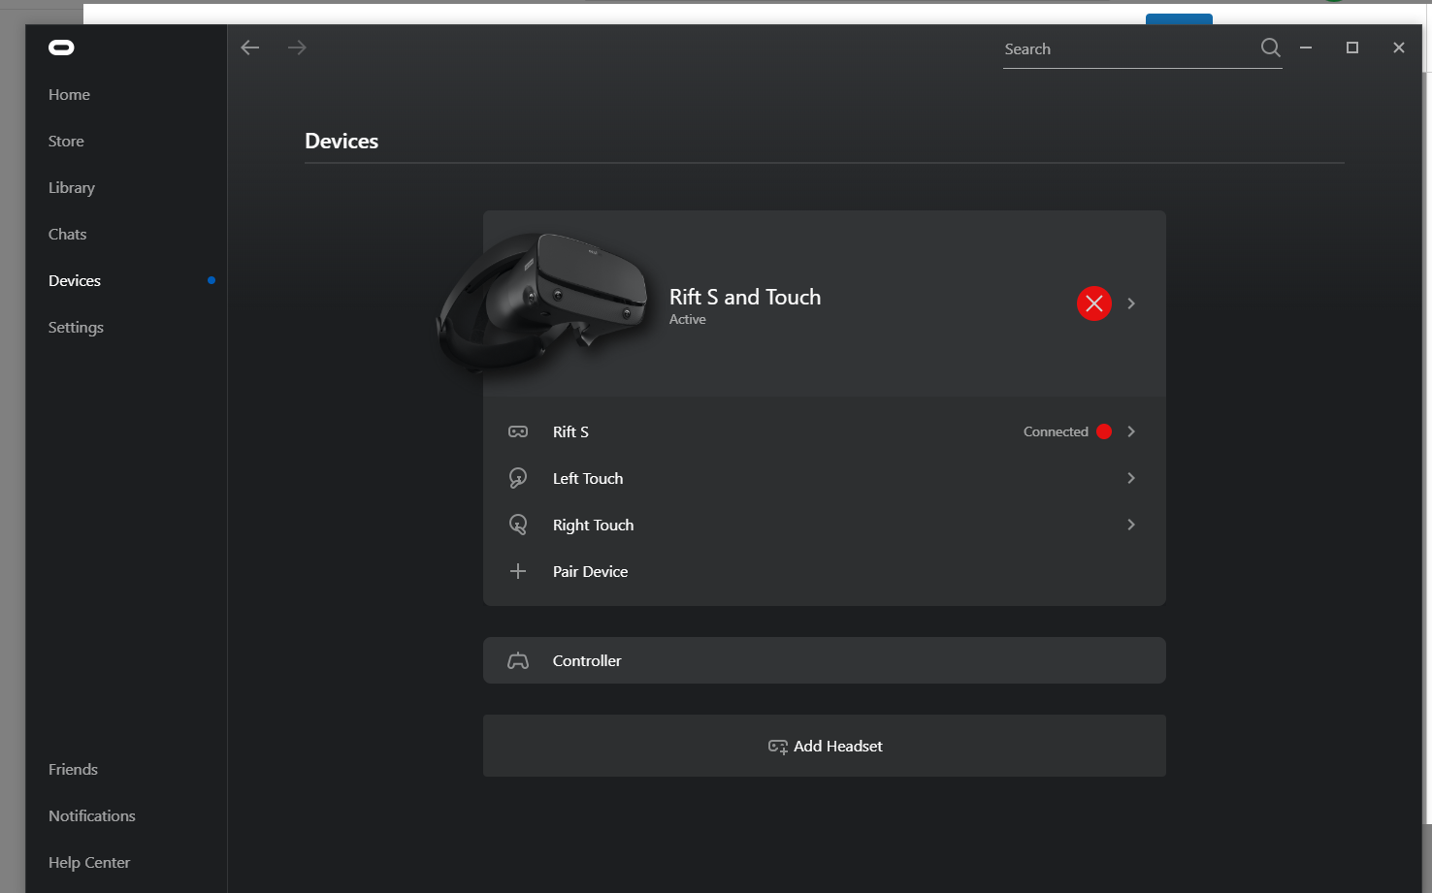Expand the Right Touch row chevron

1131,525
